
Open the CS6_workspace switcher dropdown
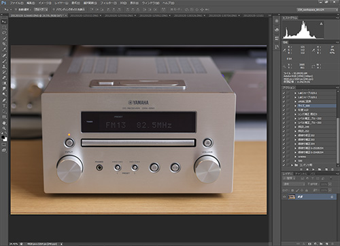318,9
